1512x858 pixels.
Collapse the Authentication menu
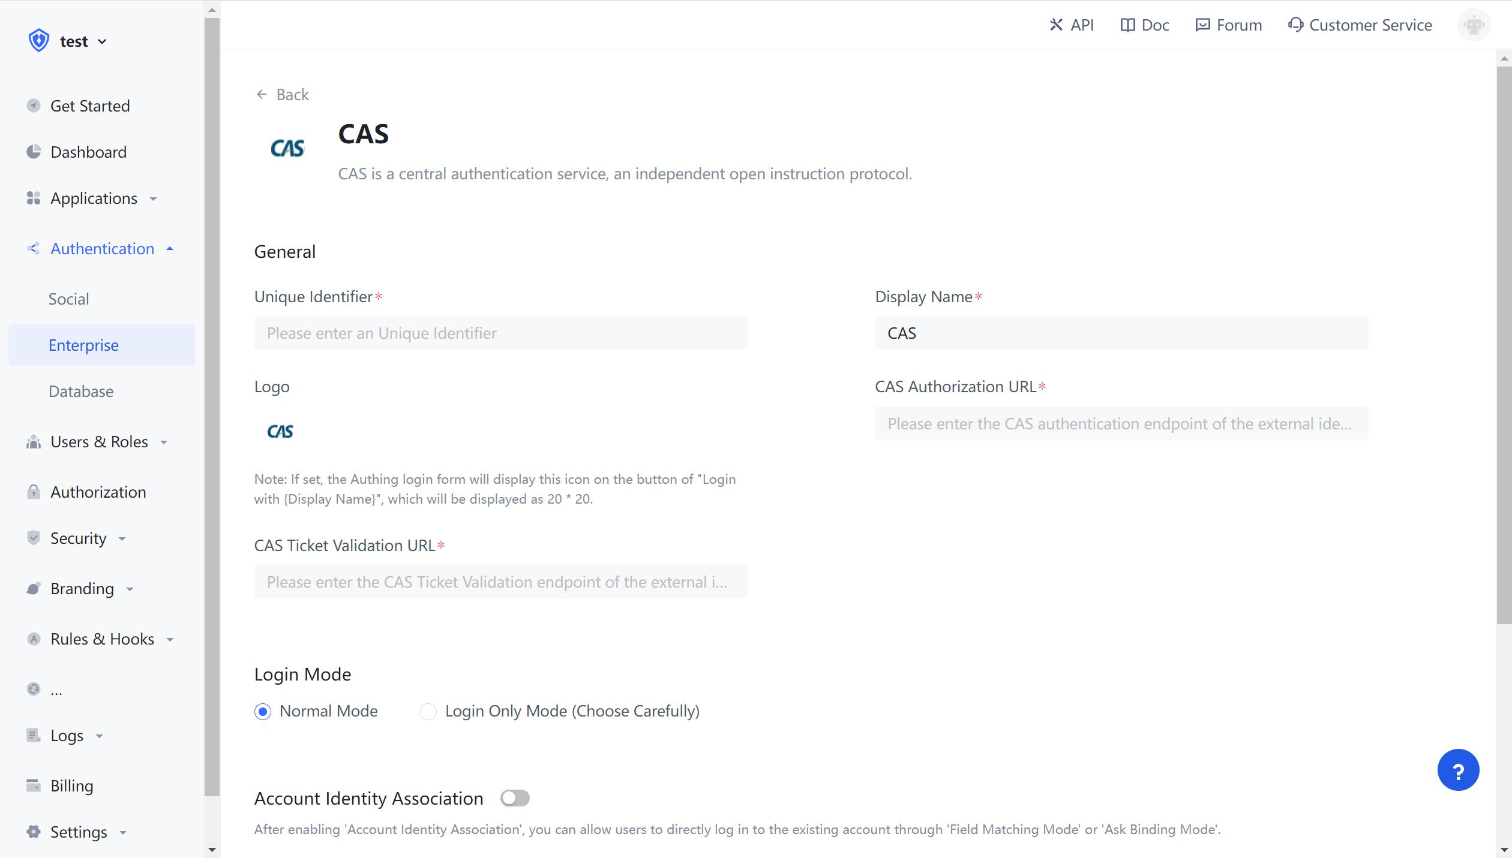click(170, 248)
